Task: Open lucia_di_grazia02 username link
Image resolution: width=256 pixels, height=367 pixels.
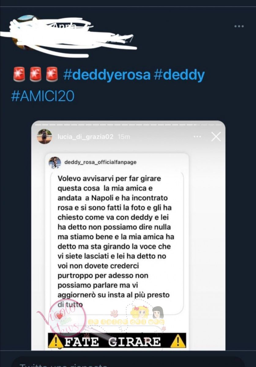Action: point(85,136)
